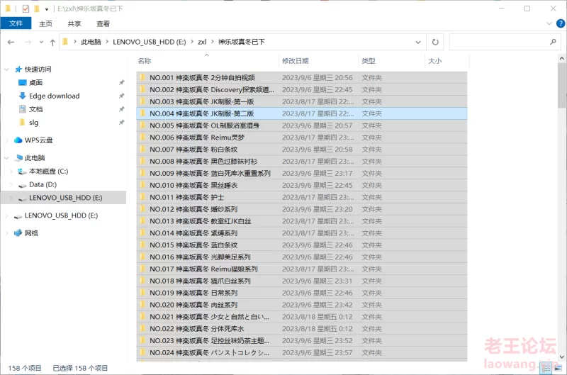The image size is (567, 375).
Task: Switch to the 查看 ribbon tab
Action: pyautogui.click(x=103, y=23)
